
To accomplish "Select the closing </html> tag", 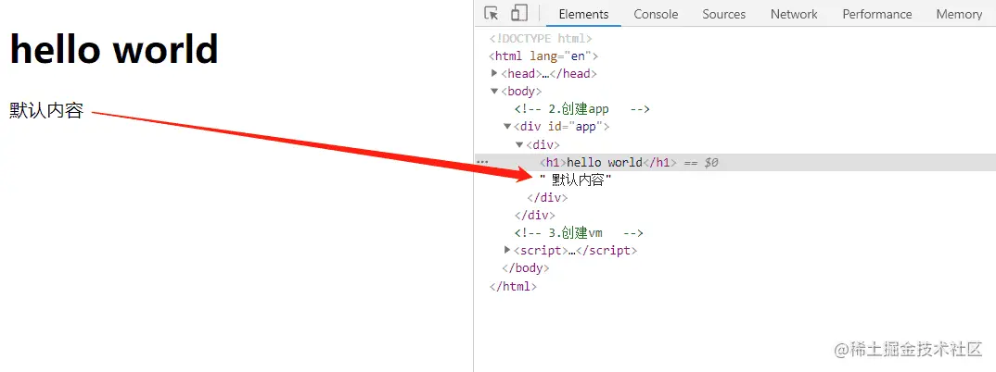I will (513, 286).
